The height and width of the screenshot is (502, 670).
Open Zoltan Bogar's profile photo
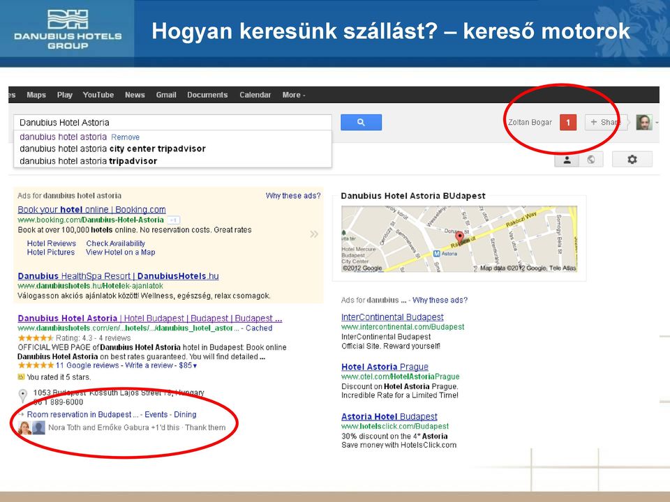coord(644,123)
